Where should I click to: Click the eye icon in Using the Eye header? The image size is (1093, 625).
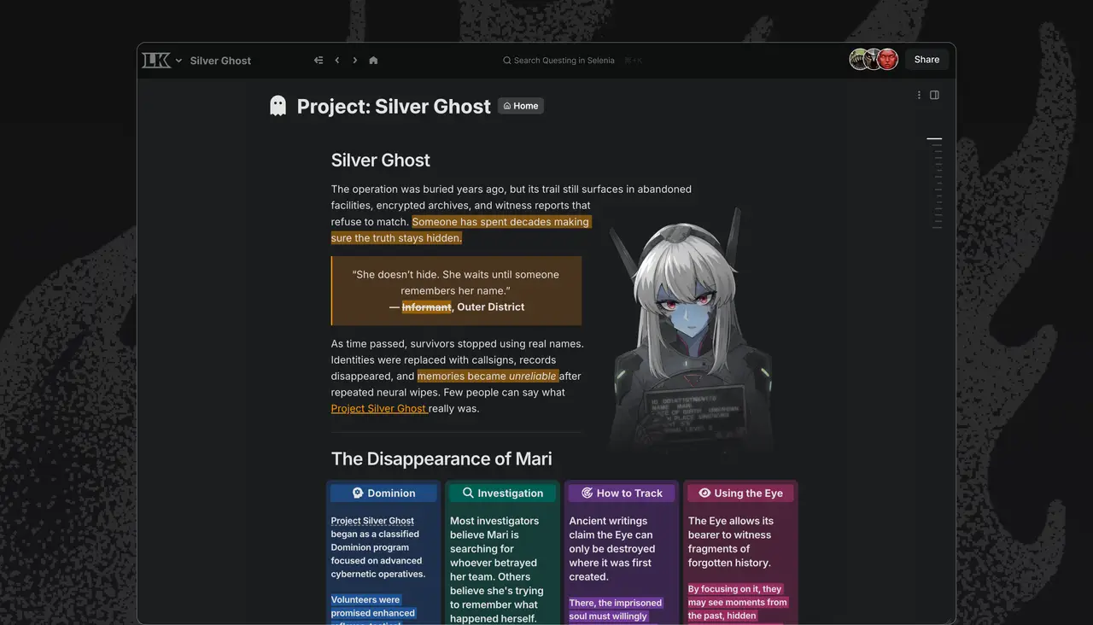click(x=704, y=493)
